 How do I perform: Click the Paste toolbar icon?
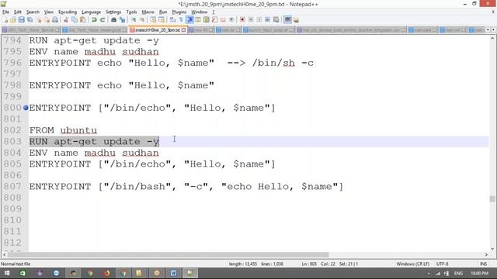83,20
